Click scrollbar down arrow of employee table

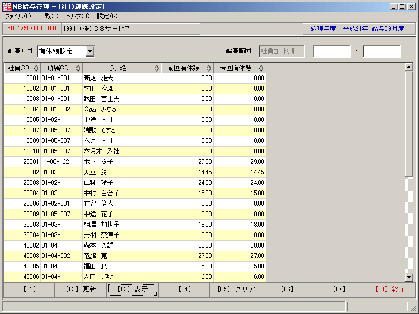(409, 277)
